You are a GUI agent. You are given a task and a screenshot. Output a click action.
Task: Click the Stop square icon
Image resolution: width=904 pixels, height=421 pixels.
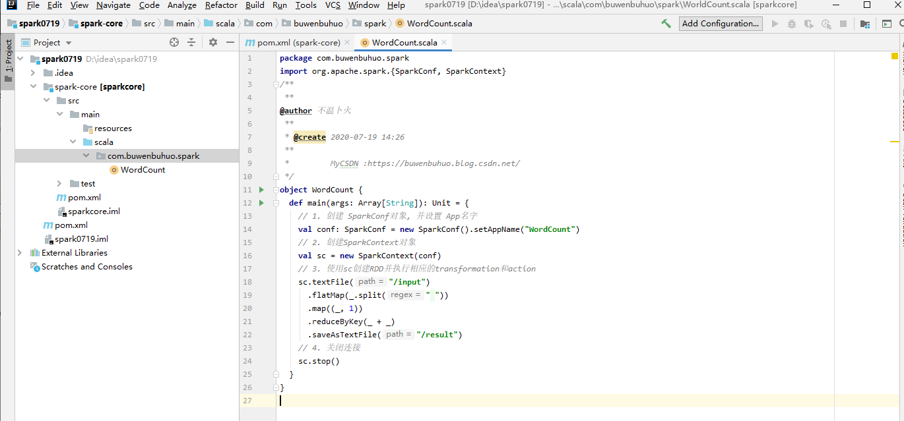pos(843,24)
